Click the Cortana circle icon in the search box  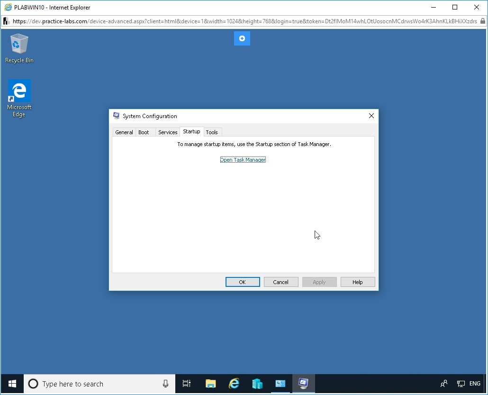click(33, 384)
